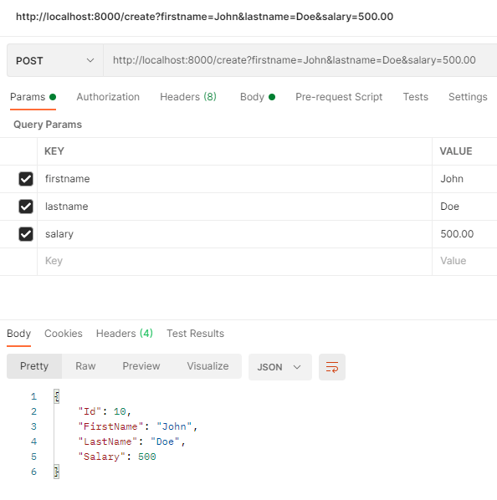Screen dimensions: 497x500
Task: Click the salary key cell
Action: click(234, 234)
